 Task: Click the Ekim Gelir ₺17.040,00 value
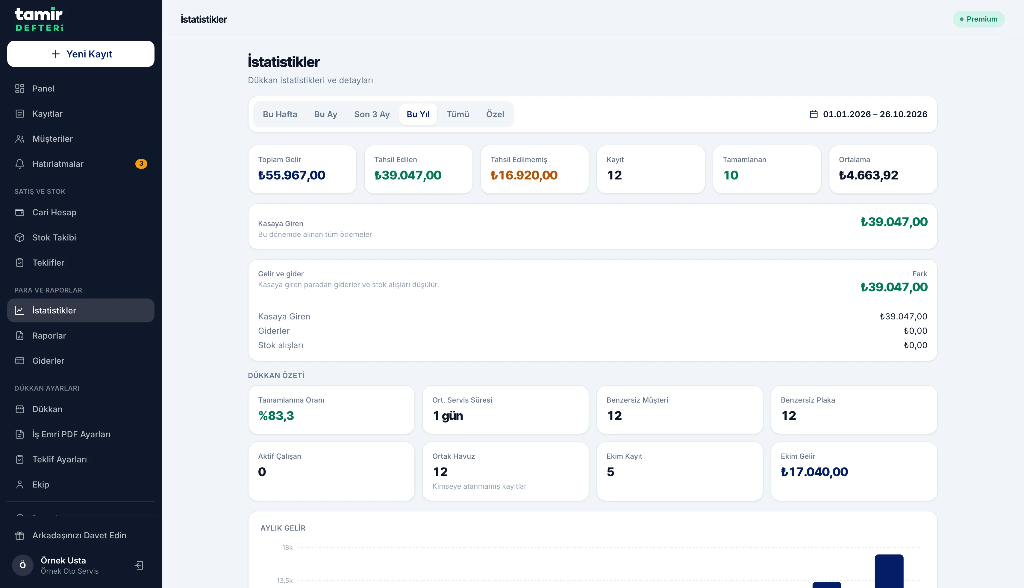[814, 472]
